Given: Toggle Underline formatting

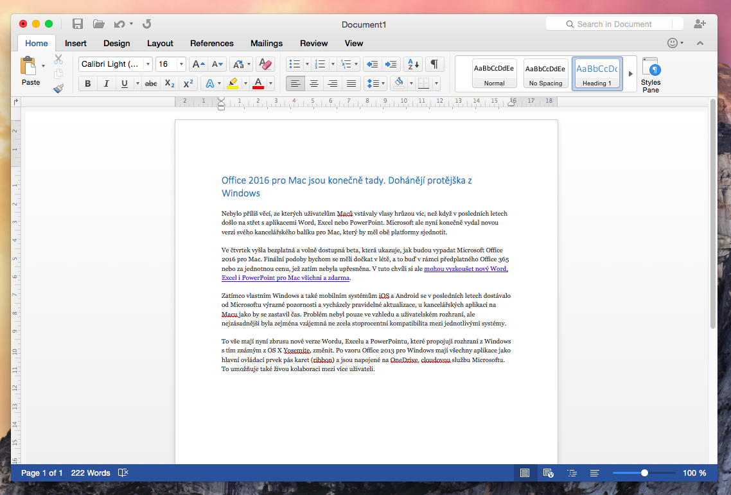Looking at the screenshot, I should pyautogui.click(x=125, y=83).
